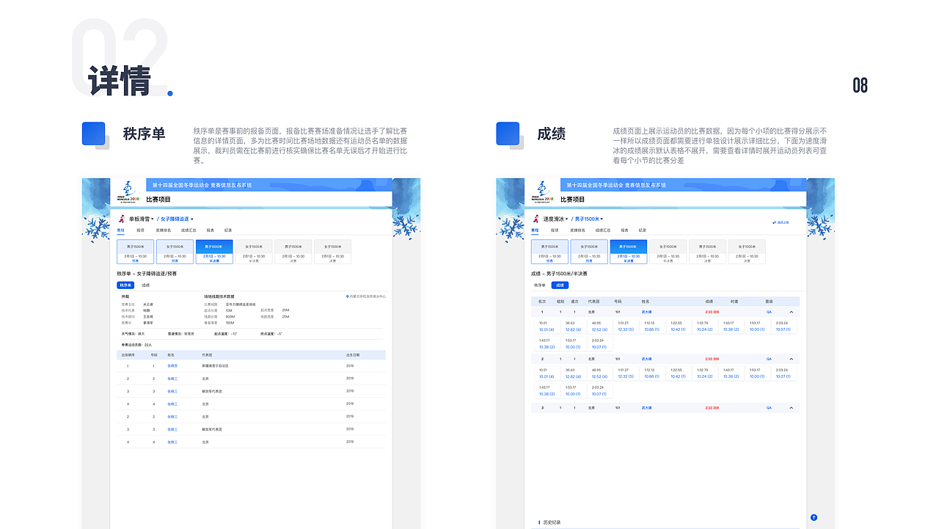The width and height of the screenshot is (939, 529).
Task: Select 女子1500米 决赛 card in right mockup
Action: 747,252
